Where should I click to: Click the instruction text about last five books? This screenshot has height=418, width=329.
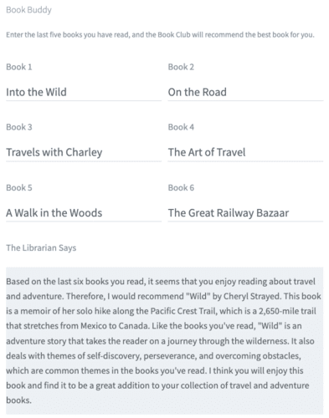click(160, 35)
